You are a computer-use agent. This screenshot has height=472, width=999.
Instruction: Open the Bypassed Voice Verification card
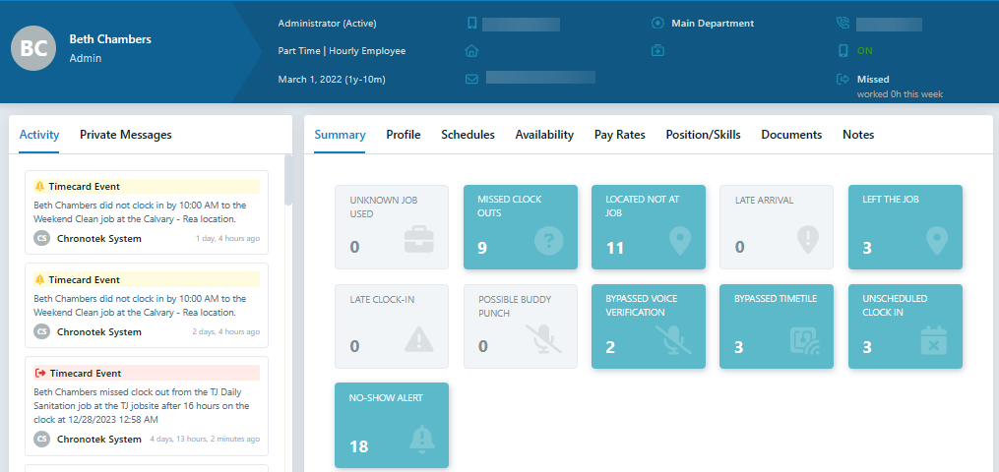[x=649, y=326]
